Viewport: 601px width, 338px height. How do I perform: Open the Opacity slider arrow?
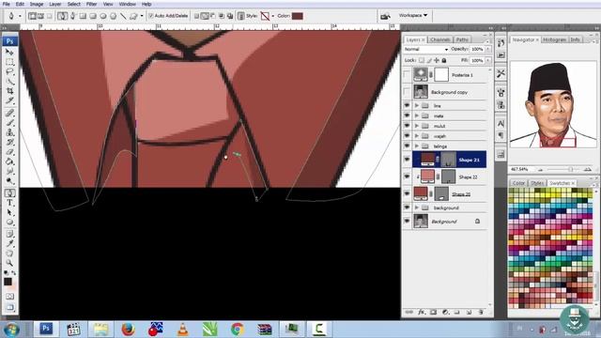488,50
